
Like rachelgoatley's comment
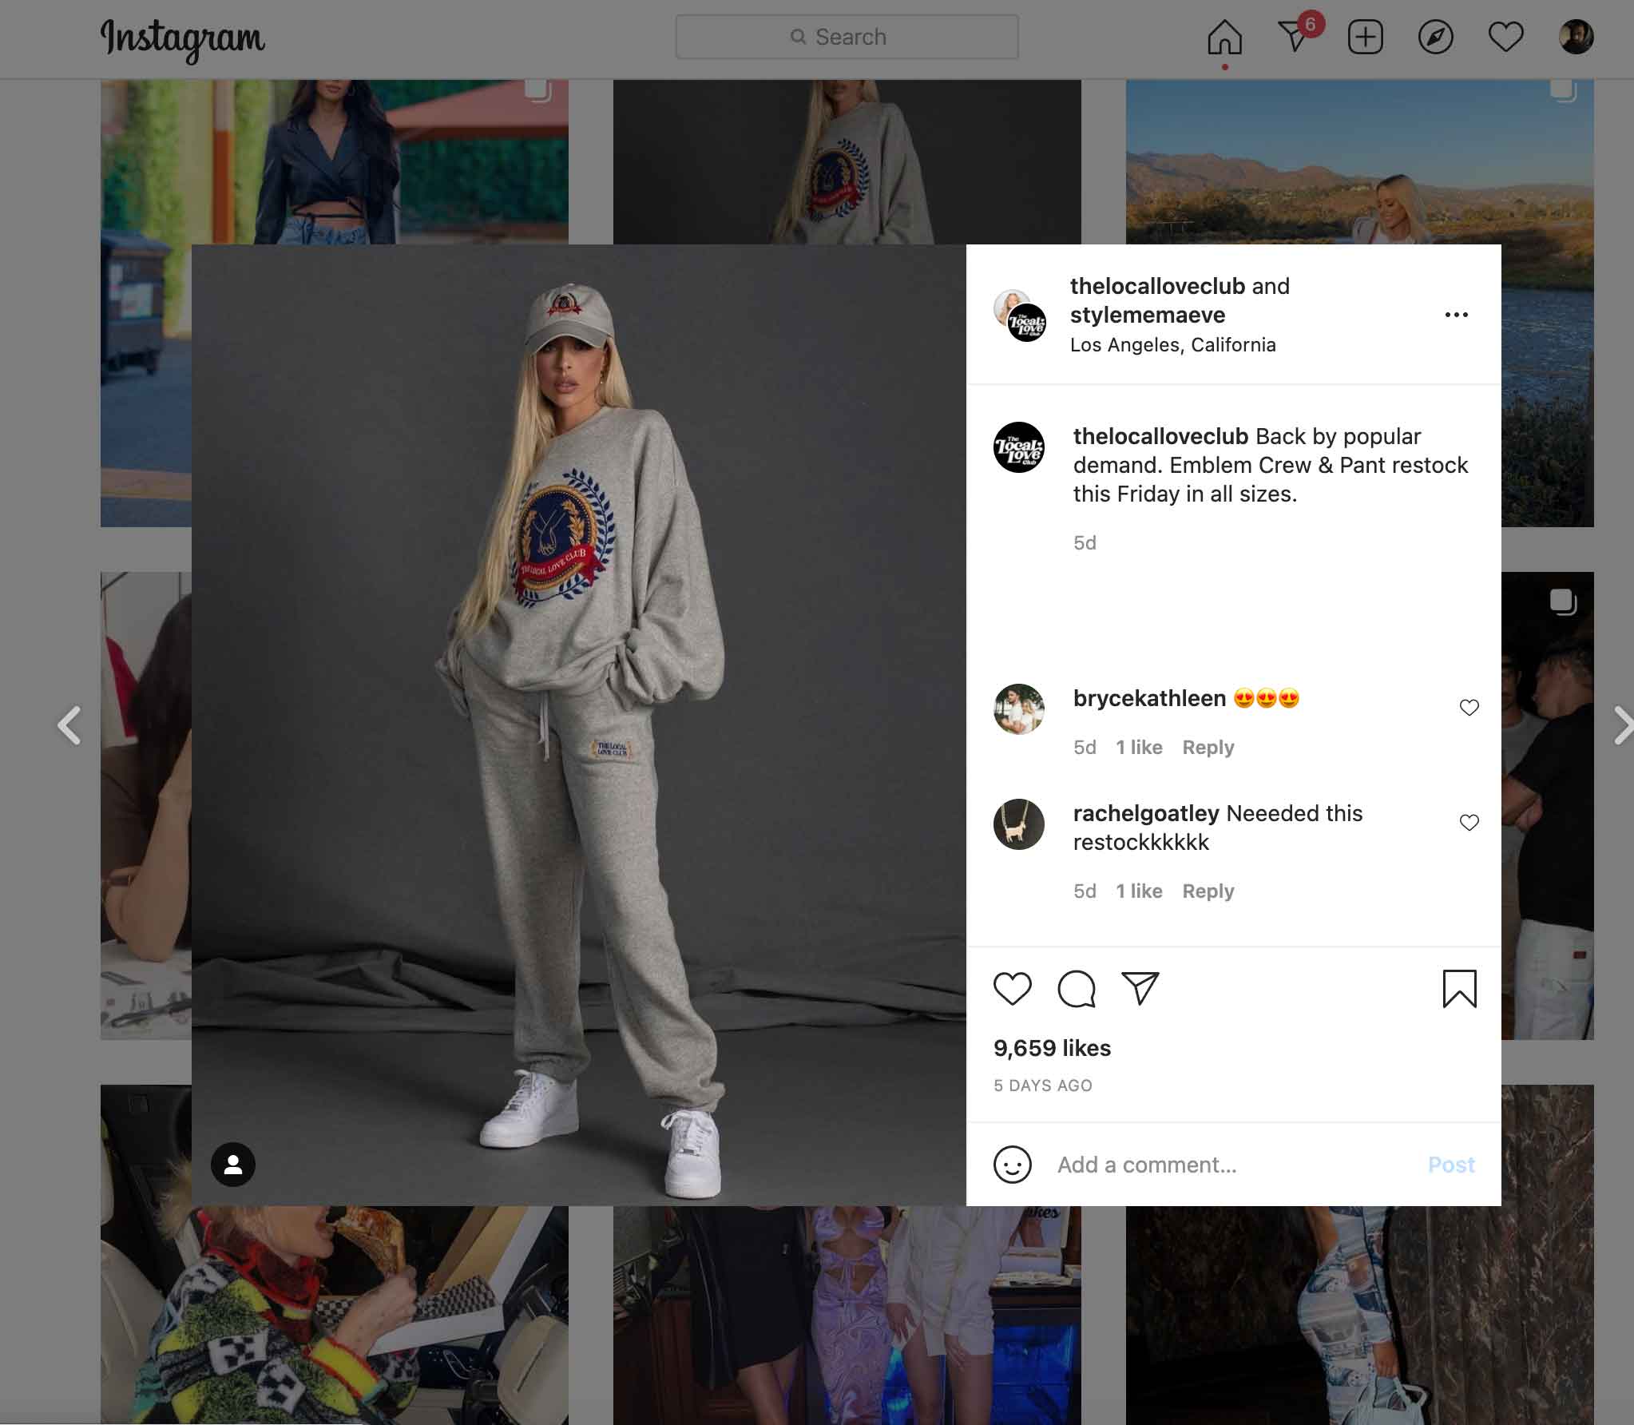pos(1469,823)
